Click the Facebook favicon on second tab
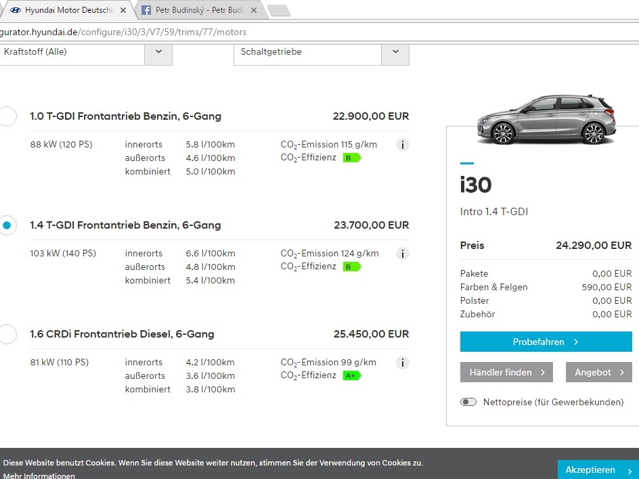The image size is (639, 479). [x=146, y=10]
